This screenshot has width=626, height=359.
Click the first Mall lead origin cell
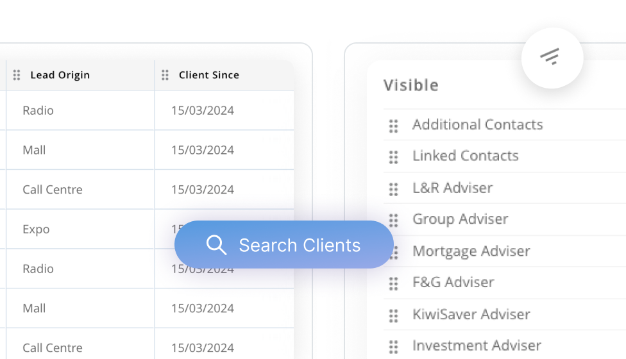(x=80, y=150)
